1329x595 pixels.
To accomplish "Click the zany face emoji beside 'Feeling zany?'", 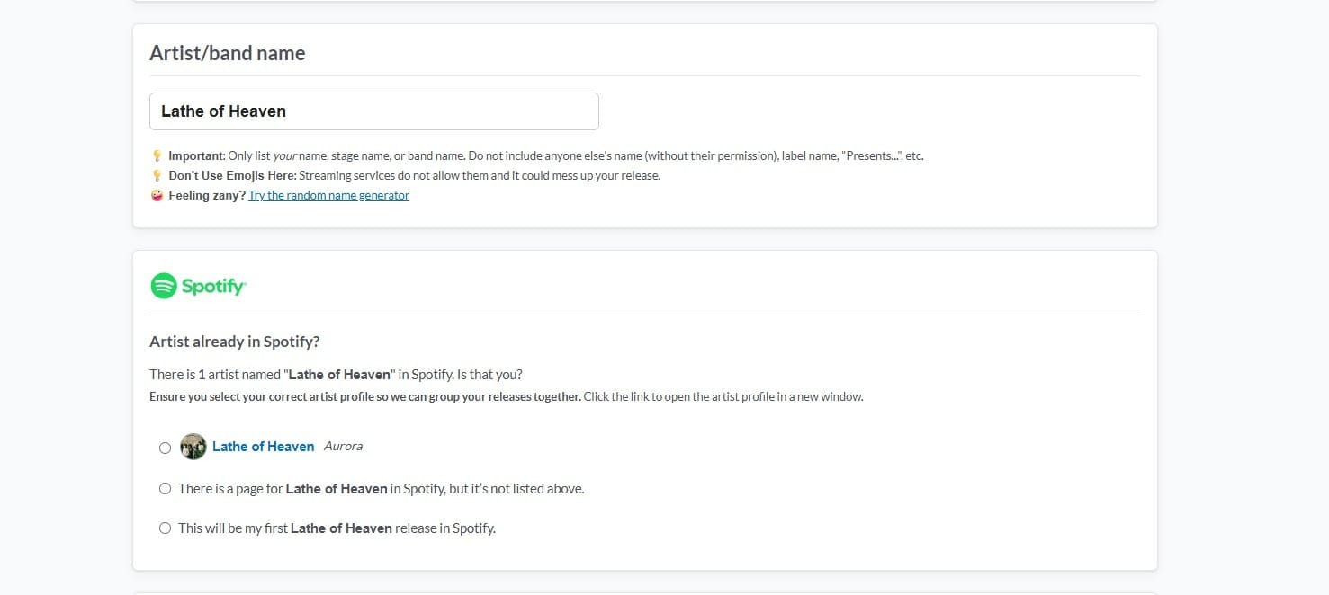I will tap(157, 195).
